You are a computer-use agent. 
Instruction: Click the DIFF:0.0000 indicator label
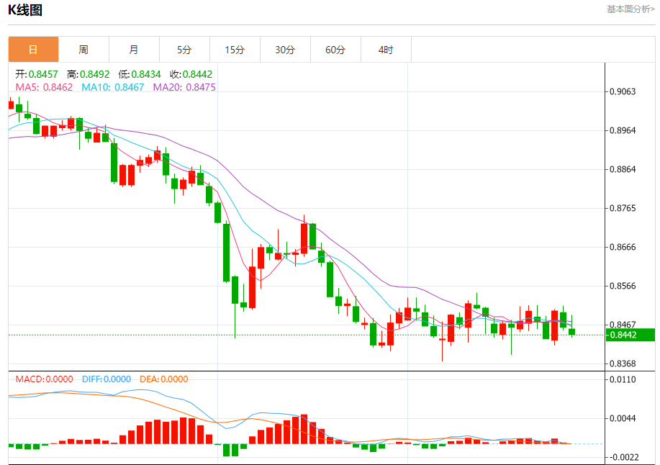(107, 379)
